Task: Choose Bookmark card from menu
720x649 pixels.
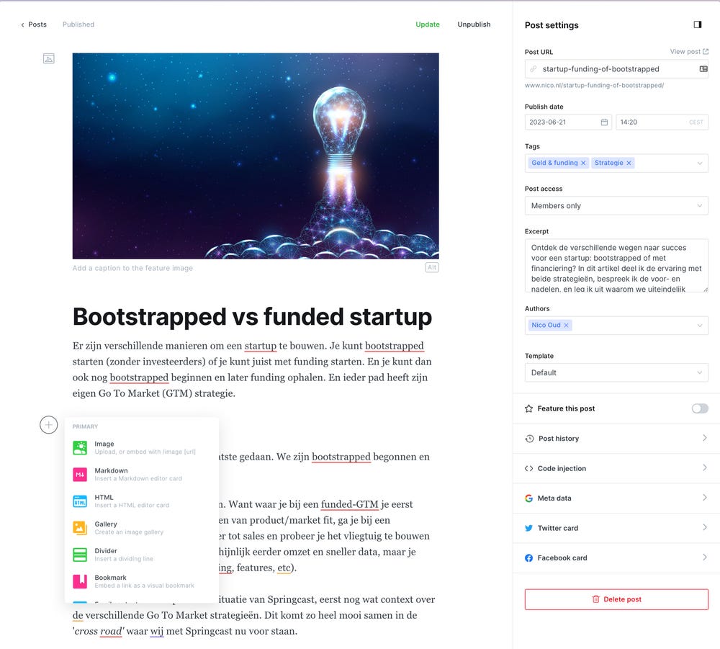Action: click(x=142, y=581)
